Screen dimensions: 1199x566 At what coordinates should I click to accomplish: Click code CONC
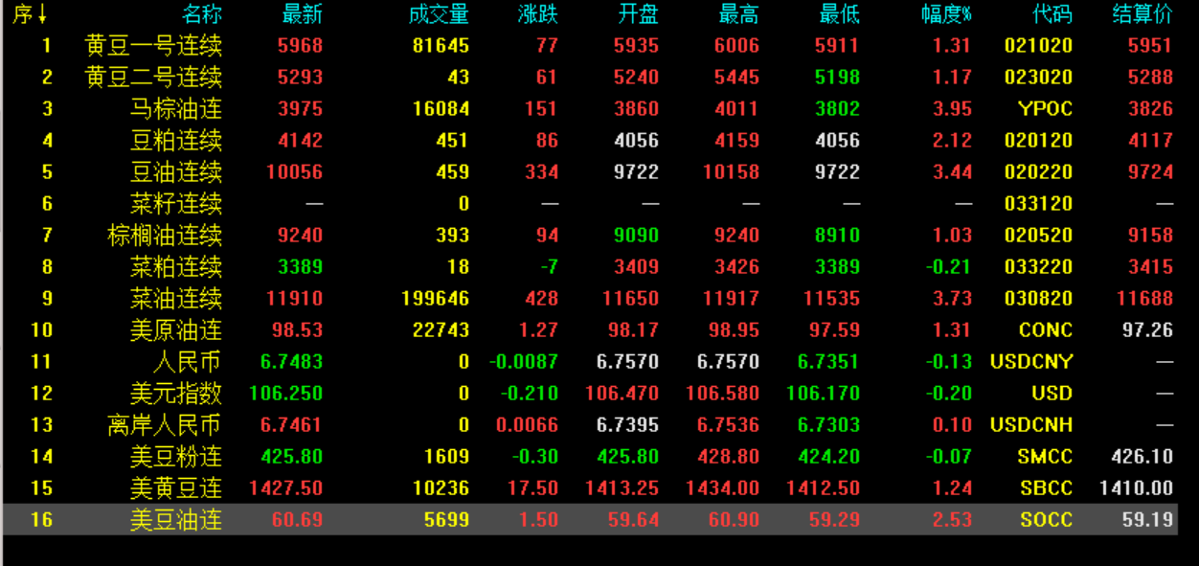(x=1046, y=329)
